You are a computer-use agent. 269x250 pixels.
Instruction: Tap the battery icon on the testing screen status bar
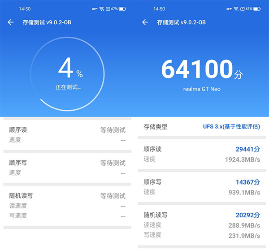click(122, 9)
